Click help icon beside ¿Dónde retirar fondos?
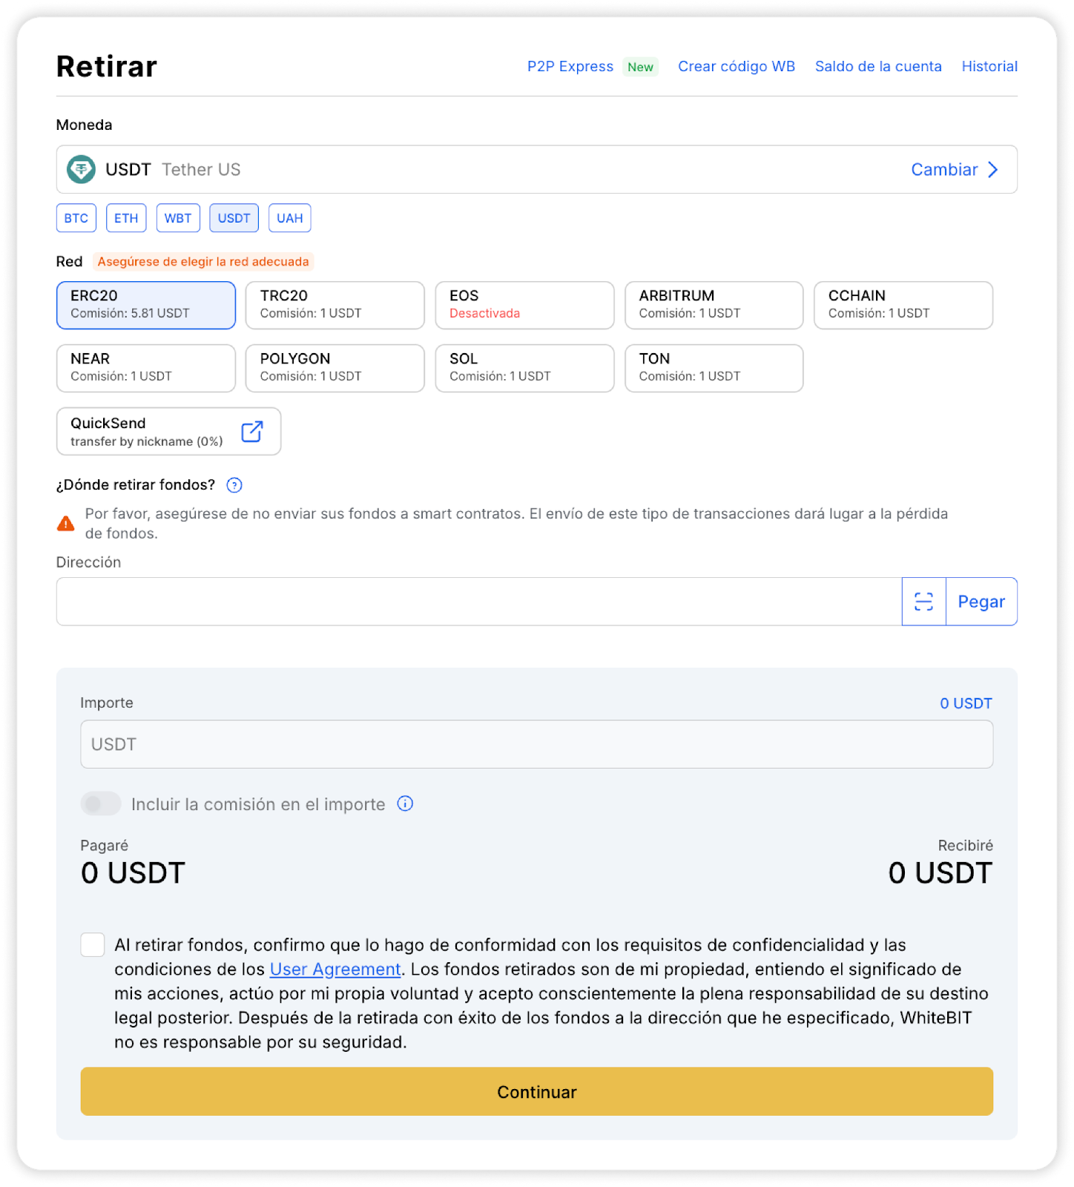The height and width of the screenshot is (1187, 1074). pos(234,485)
